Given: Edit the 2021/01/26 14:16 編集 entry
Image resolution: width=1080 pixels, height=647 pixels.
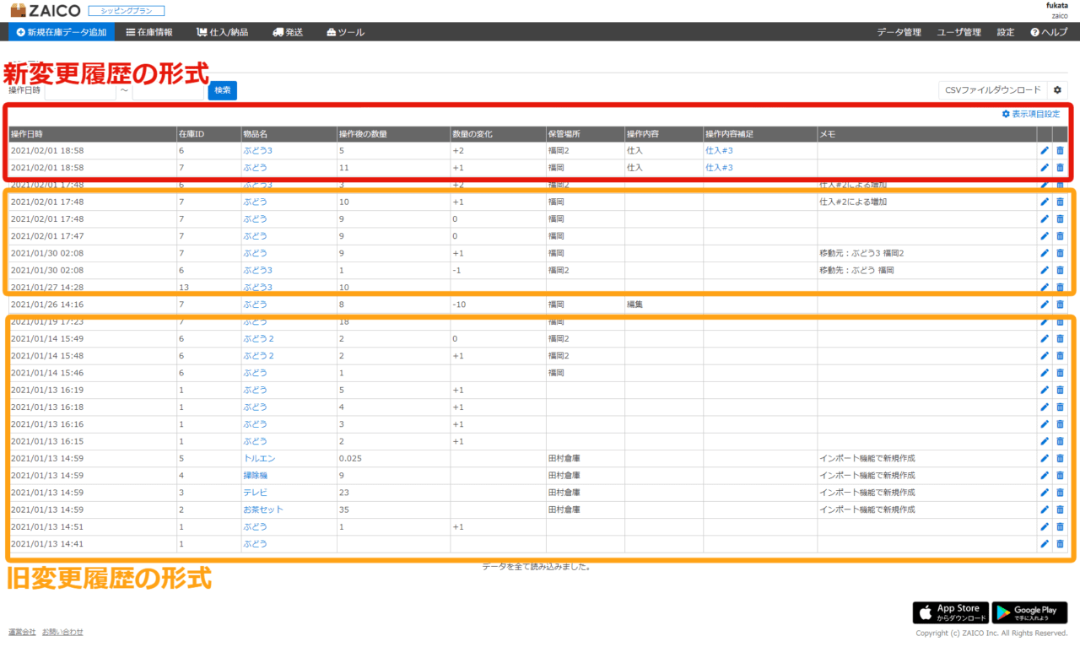Looking at the screenshot, I should click(x=1045, y=305).
